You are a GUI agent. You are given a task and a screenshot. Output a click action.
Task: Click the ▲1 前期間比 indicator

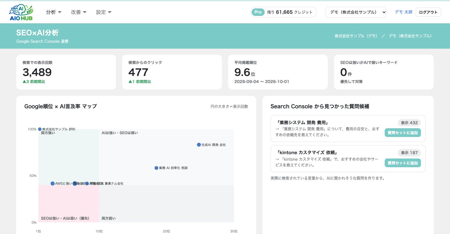tap(140, 82)
